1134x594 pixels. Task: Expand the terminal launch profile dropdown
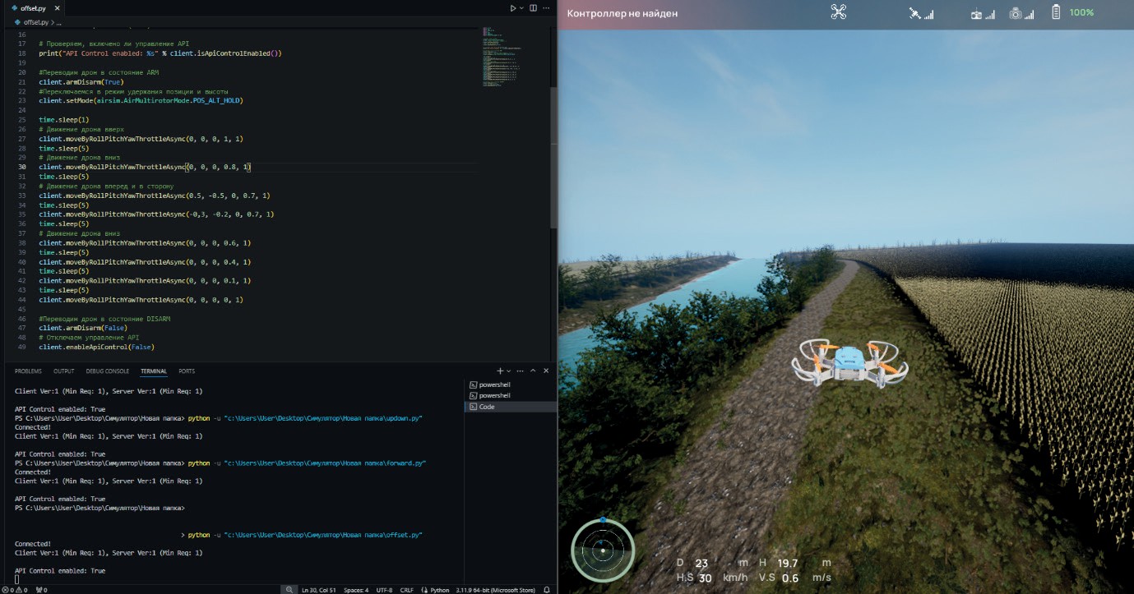[x=509, y=371]
